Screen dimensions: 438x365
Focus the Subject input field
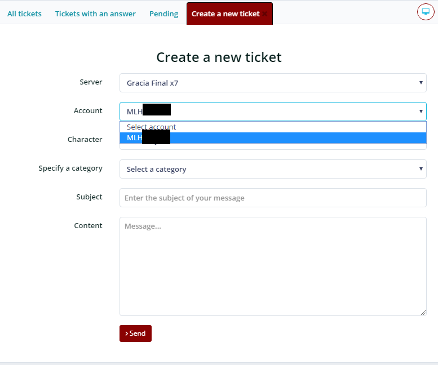(273, 198)
